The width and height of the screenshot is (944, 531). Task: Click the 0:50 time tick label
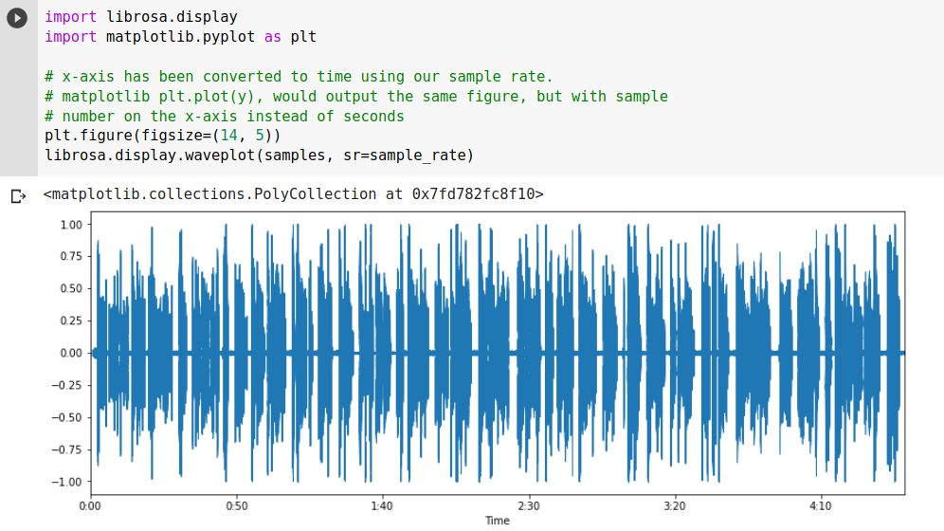coord(237,506)
